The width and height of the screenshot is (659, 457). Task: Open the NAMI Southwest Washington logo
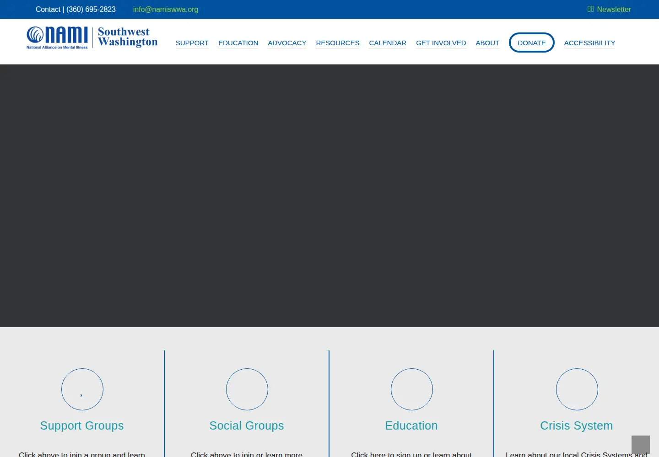[x=92, y=37]
